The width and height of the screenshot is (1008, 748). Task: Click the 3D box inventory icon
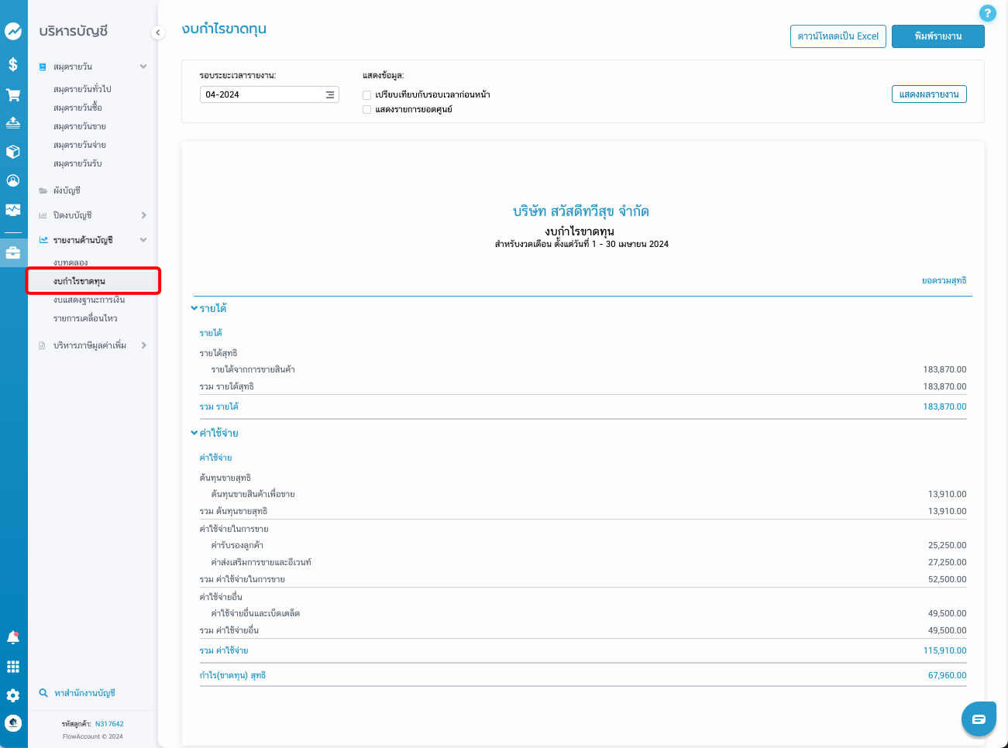(13, 152)
